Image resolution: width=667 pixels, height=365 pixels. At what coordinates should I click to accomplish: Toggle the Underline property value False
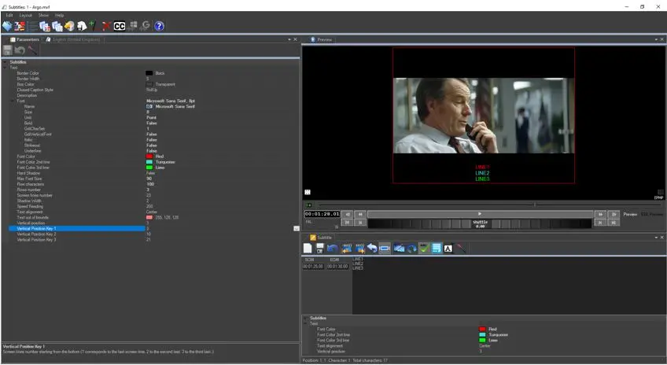pos(150,150)
